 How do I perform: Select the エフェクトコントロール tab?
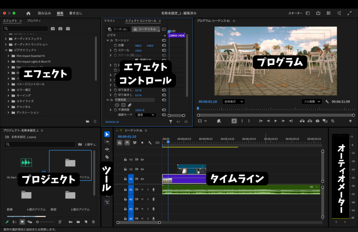(x=141, y=21)
